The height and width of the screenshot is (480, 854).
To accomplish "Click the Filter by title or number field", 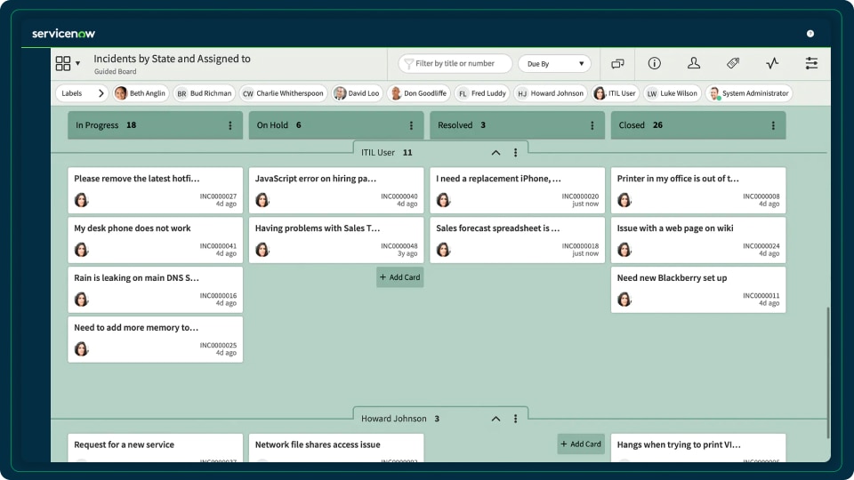I will tap(461, 64).
